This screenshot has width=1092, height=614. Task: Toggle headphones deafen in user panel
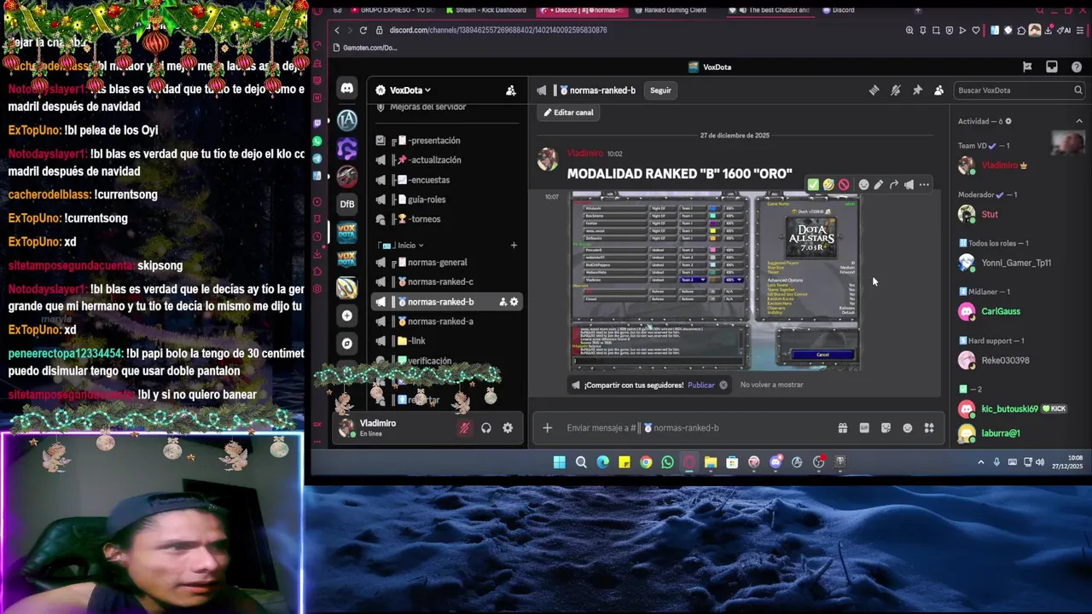point(486,428)
